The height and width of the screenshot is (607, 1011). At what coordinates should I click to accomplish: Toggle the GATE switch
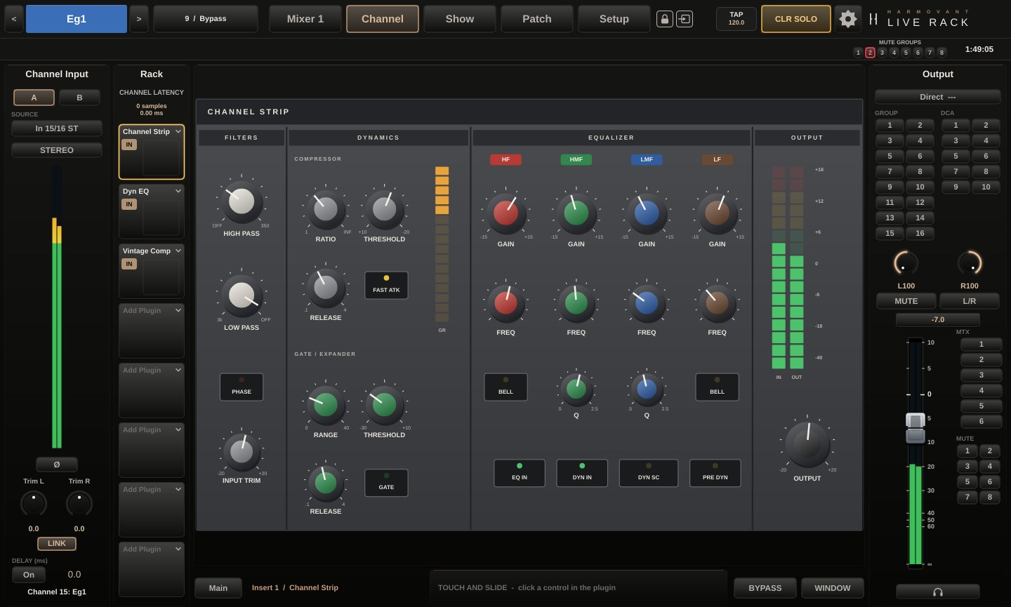(x=386, y=483)
